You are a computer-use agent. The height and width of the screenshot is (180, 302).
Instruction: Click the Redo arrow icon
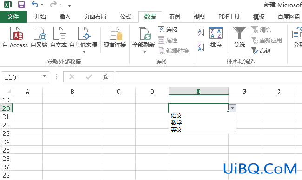coord(53,4)
